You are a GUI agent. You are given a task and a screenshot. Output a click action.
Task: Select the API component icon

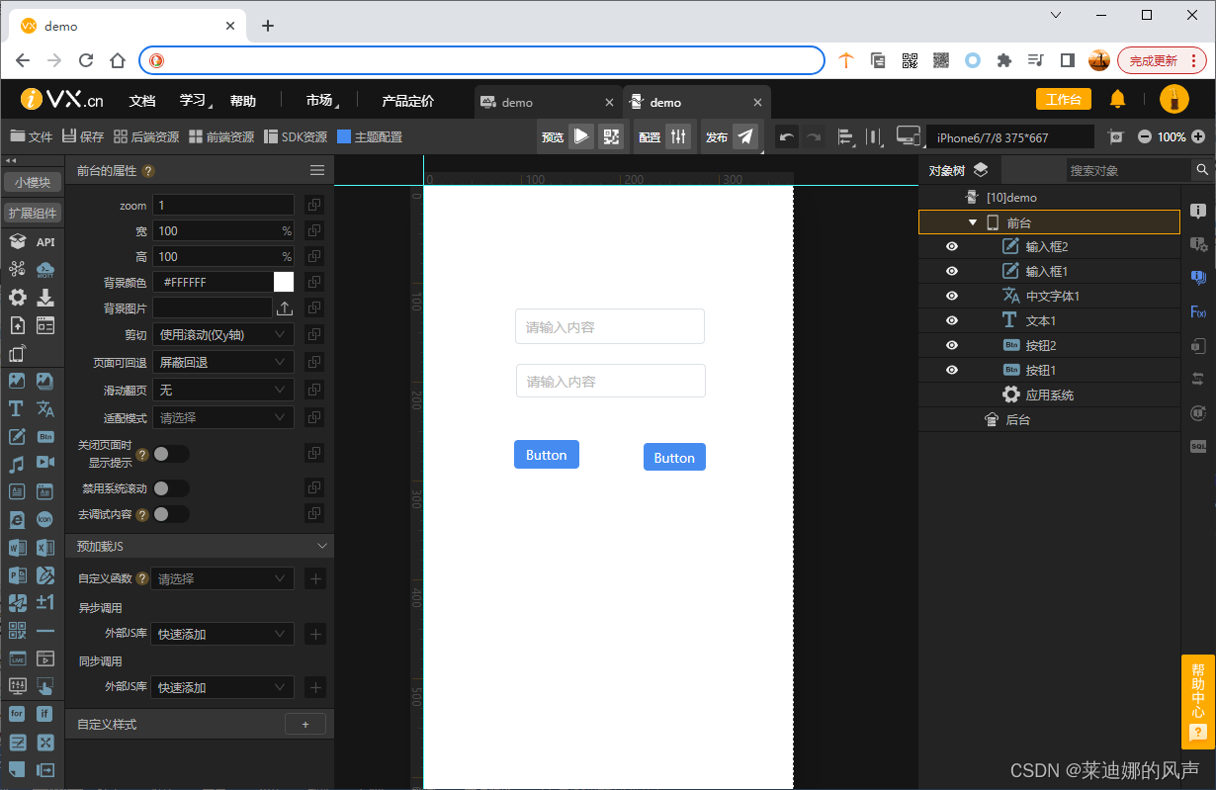(x=45, y=242)
